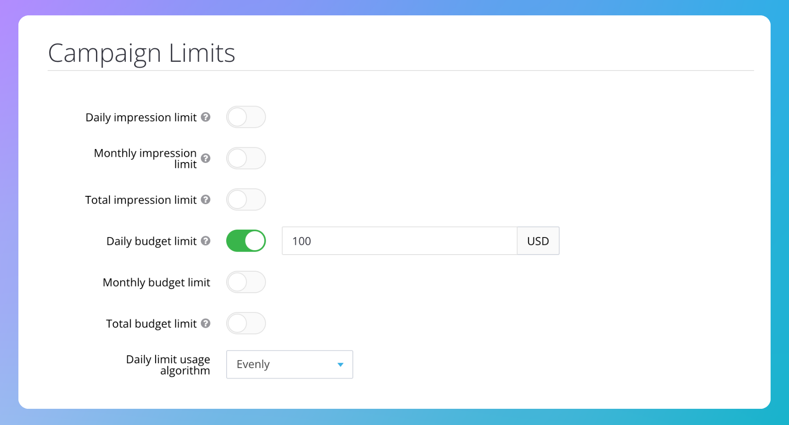Click the Daily budget limit question mark
The height and width of the screenshot is (425, 789).
(206, 241)
